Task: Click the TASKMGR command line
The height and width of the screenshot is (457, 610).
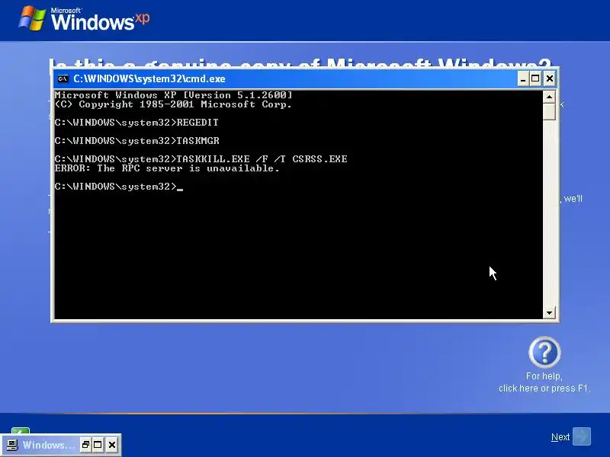Action: pyautogui.click(x=137, y=141)
